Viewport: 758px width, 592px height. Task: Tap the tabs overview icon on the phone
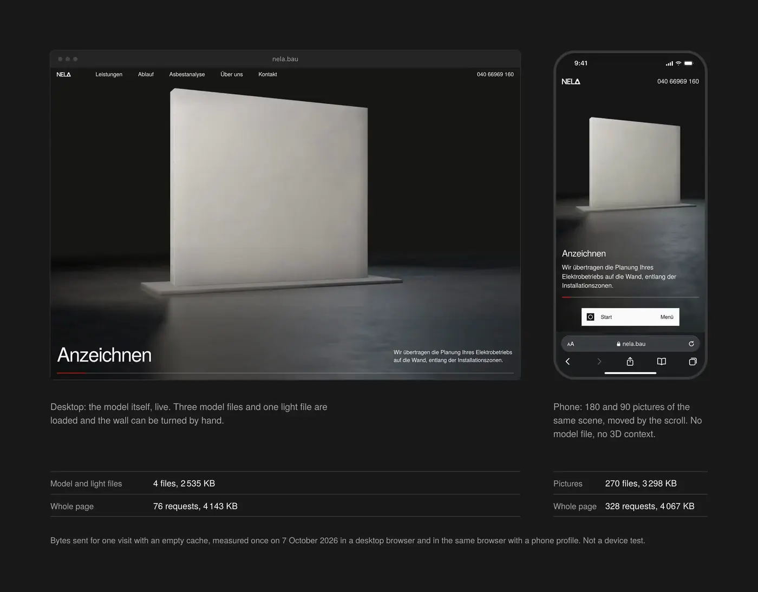click(x=692, y=361)
